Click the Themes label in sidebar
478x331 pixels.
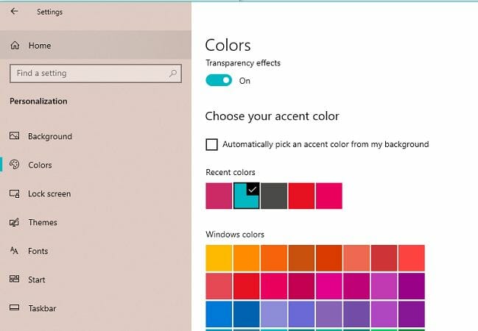(x=43, y=222)
